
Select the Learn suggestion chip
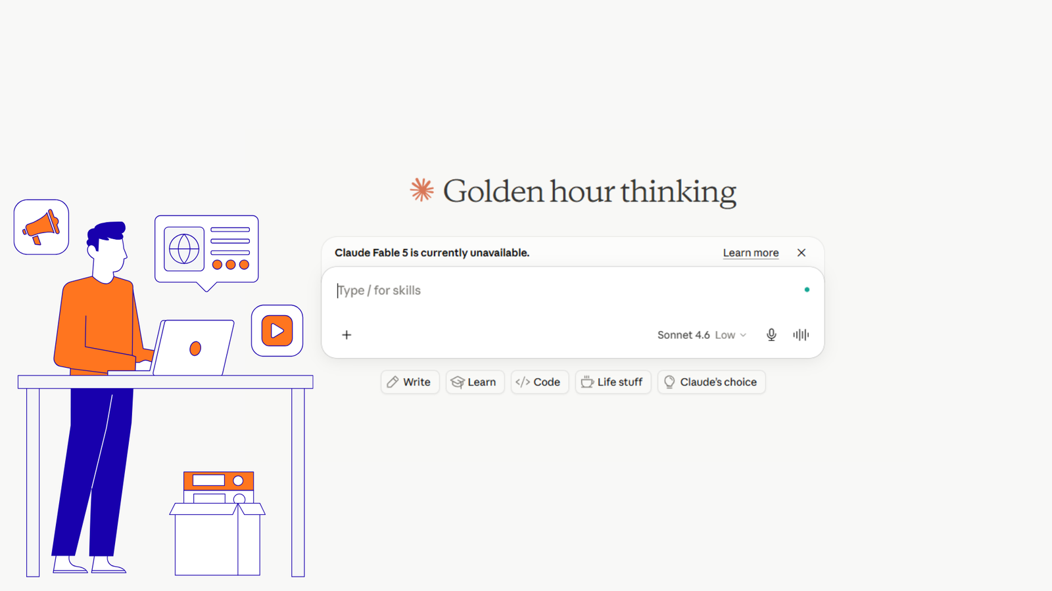click(x=475, y=382)
